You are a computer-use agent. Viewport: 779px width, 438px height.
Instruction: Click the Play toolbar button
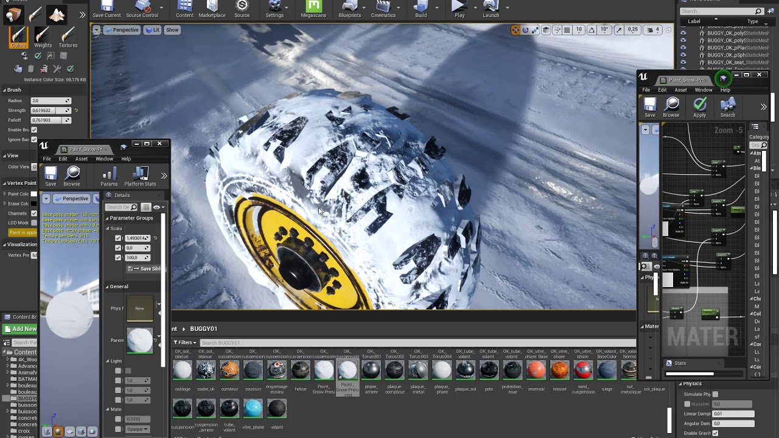pos(459,9)
